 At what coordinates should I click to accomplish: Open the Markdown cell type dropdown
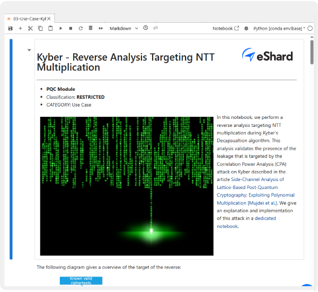(x=123, y=29)
